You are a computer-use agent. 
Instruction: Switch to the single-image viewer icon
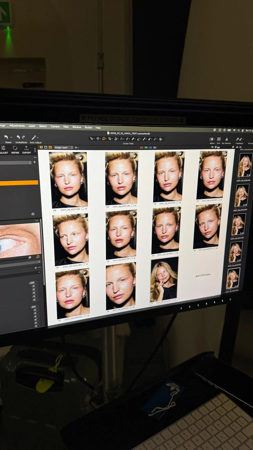coord(46,147)
